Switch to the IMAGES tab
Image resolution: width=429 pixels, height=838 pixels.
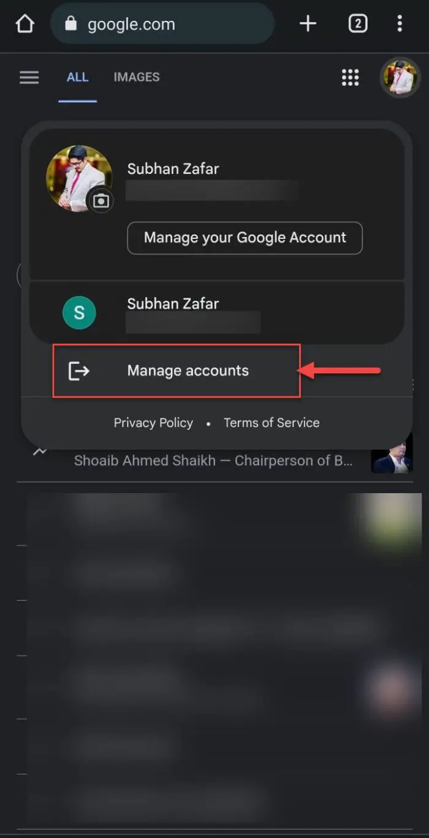(x=136, y=77)
